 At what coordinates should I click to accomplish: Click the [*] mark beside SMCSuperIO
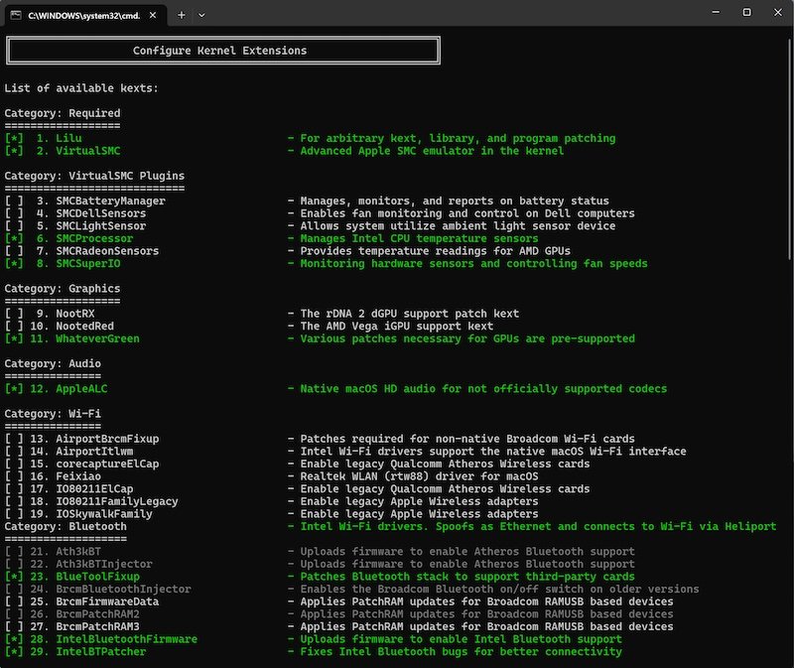point(14,264)
